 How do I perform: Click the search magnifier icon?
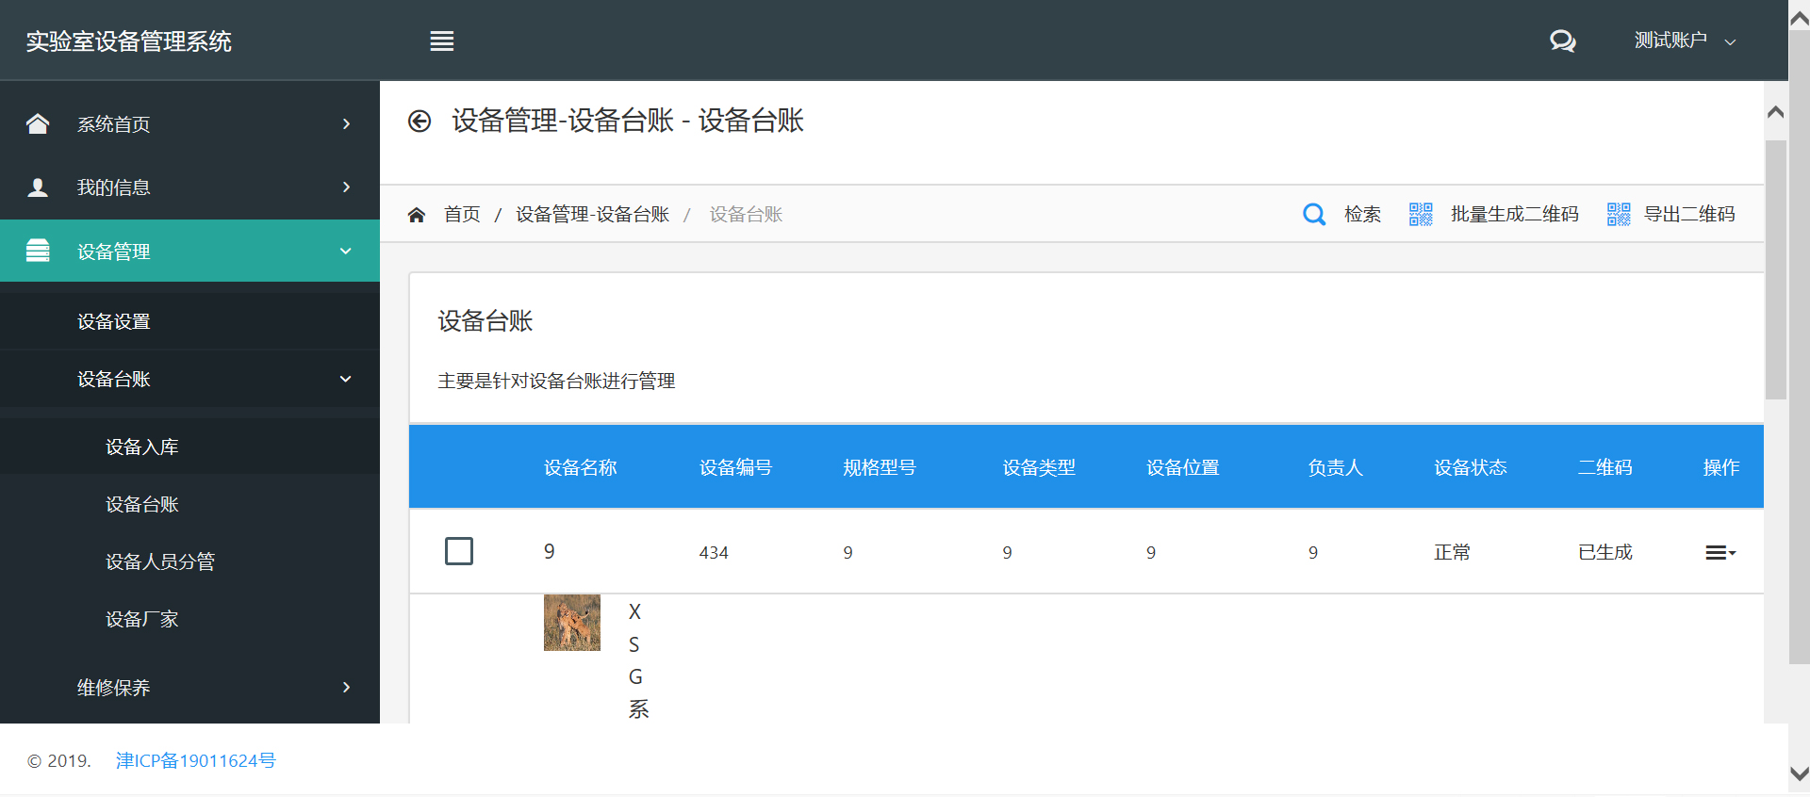1313,215
